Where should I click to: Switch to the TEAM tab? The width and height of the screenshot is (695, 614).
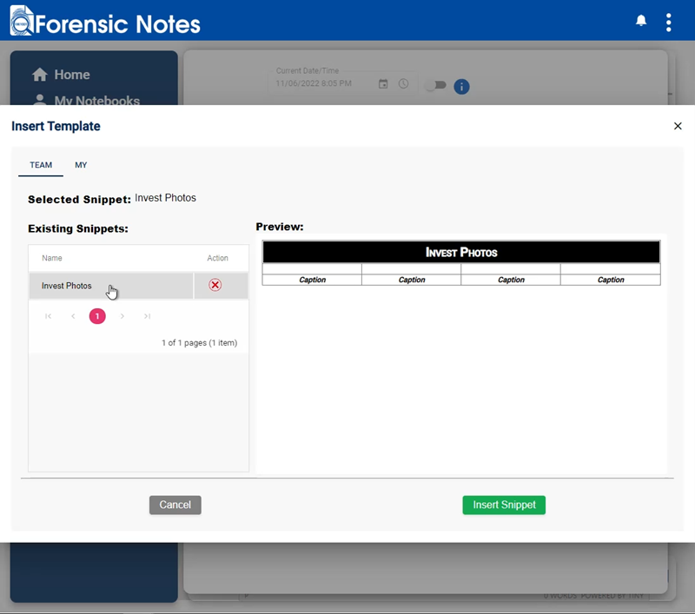(x=41, y=165)
